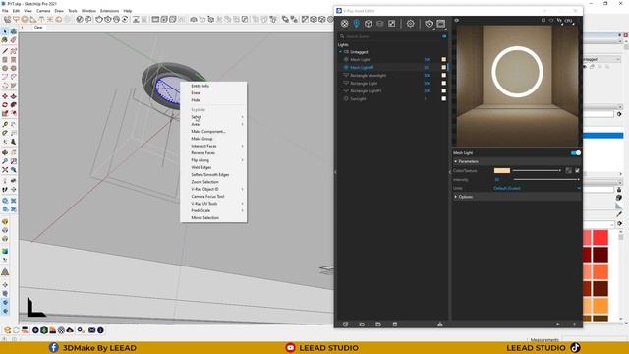
Task: Open Materials tab in V-Ray Asset Editor
Action: [344, 24]
